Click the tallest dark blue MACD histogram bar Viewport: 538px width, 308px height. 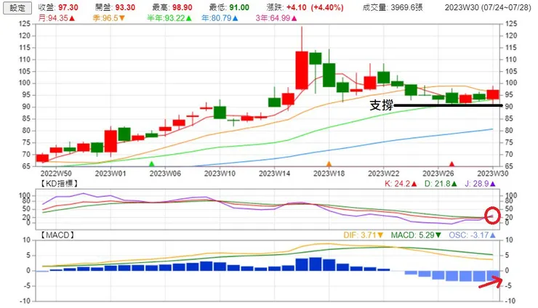click(x=316, y=264)
